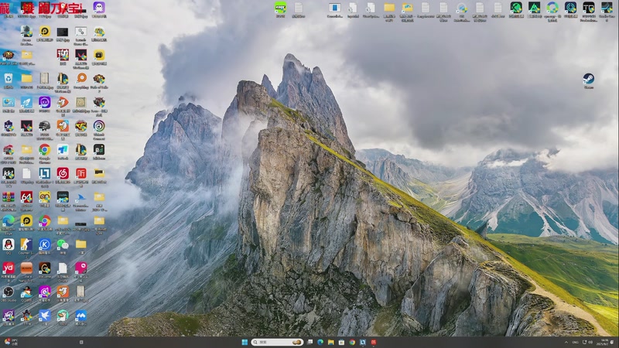Open the Recycle Bin desktop icon
The width and height of the screenshot is (619, 348).
point(9,79)
